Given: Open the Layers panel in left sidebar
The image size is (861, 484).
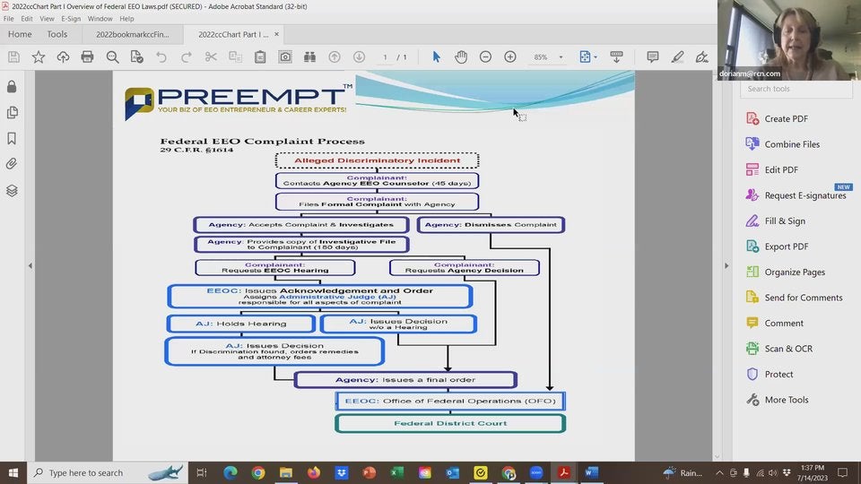Looking at the screenshot, I should pos(12,190).
